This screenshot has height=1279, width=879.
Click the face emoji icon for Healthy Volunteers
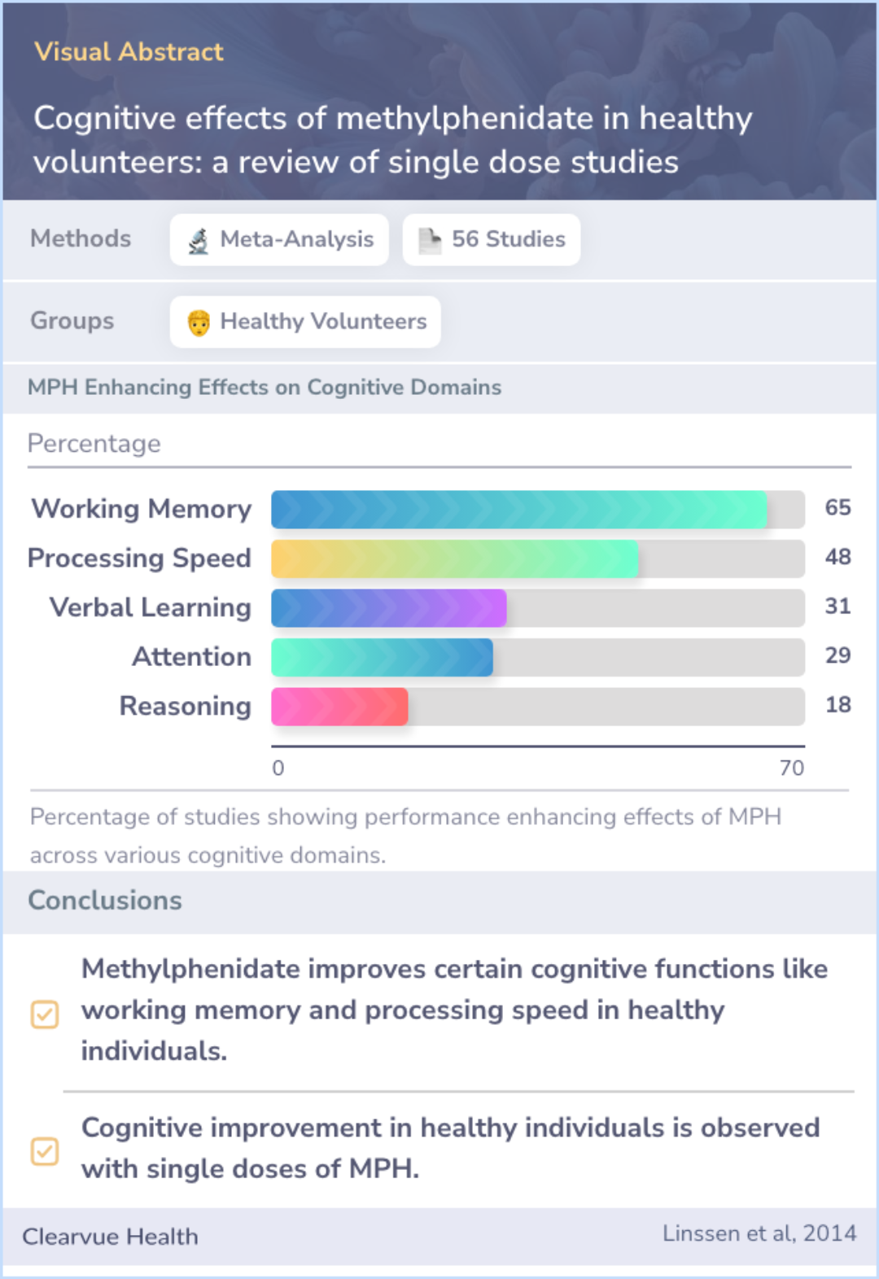coord(199,322)
